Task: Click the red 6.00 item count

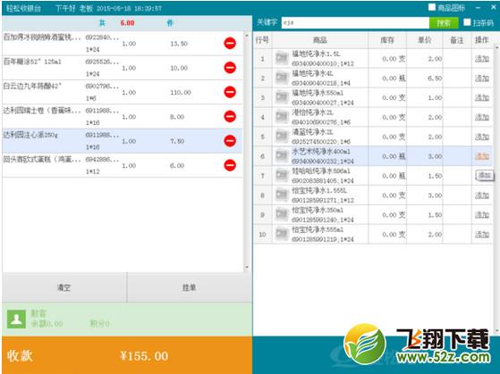Action: click(x=127, y=23)
